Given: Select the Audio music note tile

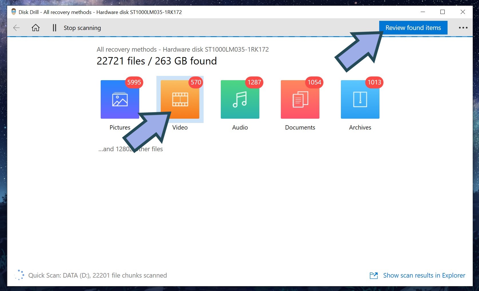Looking at the screenshot, I should point(240,100).
